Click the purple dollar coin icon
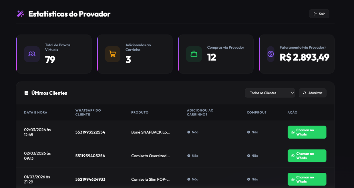Viewport: 354px width, 188px height. coord(271,54)
